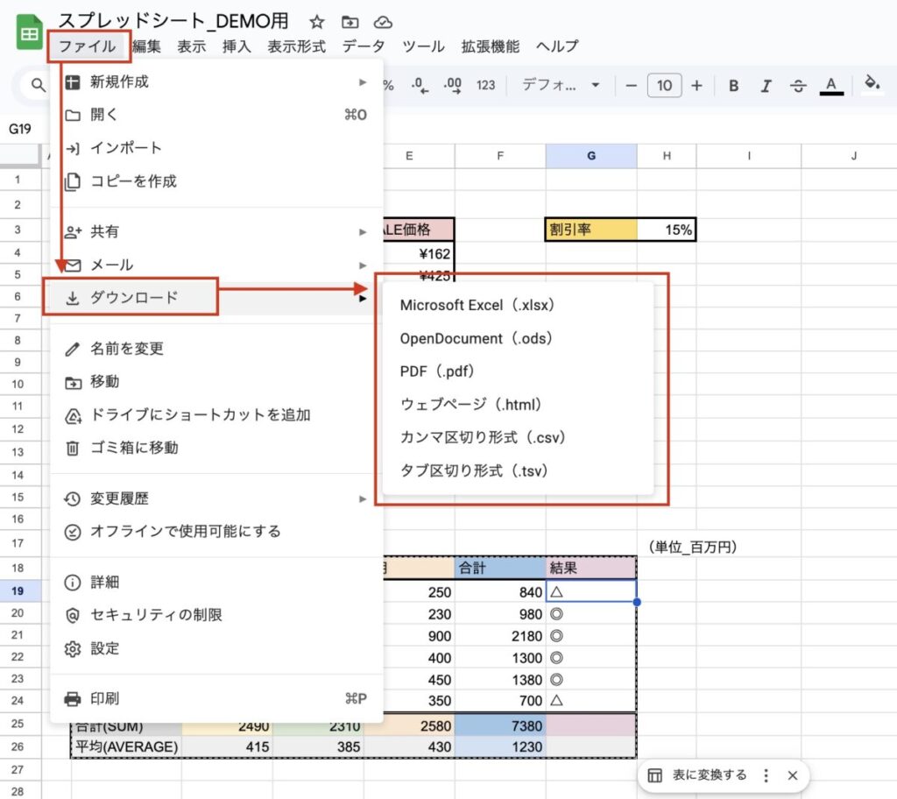Select Microsoft Excel (.xlsx) download option
Image resolution: width=897 pixels, height=799 pixels.
[477, 305]
